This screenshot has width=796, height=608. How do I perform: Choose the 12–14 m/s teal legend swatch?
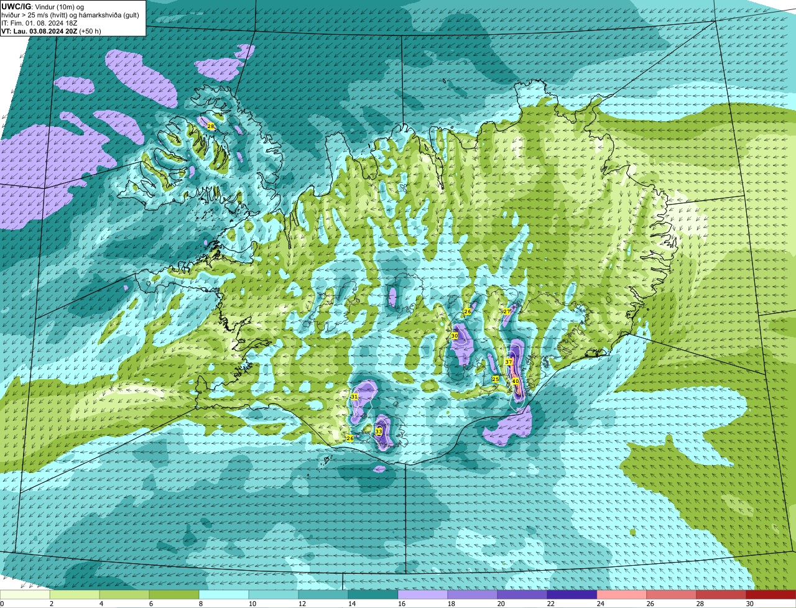[x=323, y=595]
